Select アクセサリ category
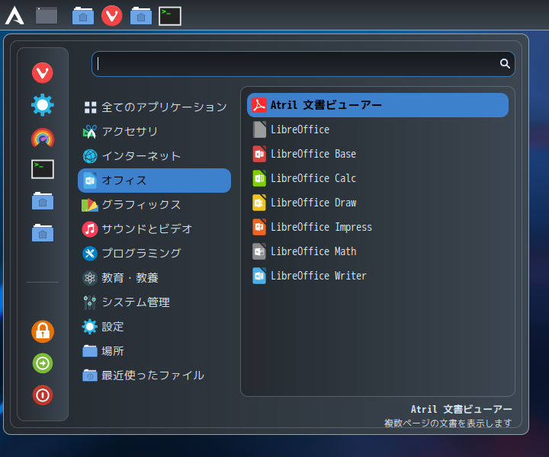The image size is (549, 457). (154, 132)
